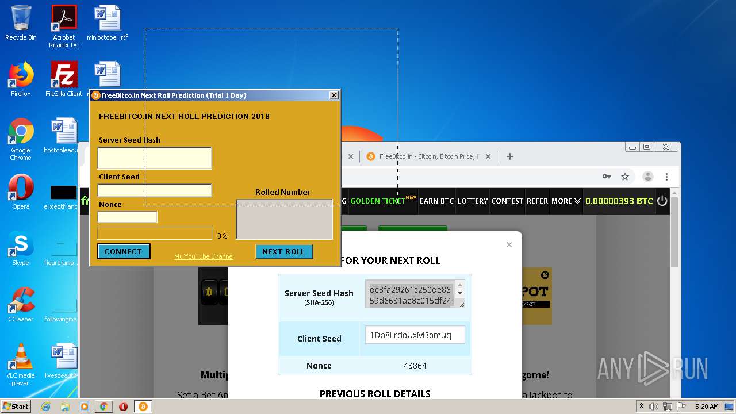736x414 pixels.
Task: Open the minioctober.rtf document icon
Action: pos(108,23)
